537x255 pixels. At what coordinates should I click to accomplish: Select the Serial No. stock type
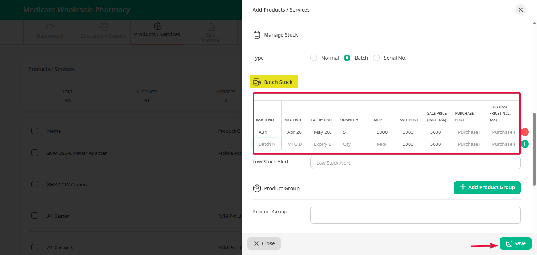(x=376, y=58)
